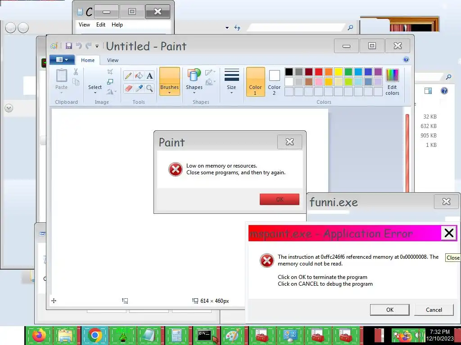Expand the round chevron in the left window
The image size is (461, 345).
(x=9, y=108)
